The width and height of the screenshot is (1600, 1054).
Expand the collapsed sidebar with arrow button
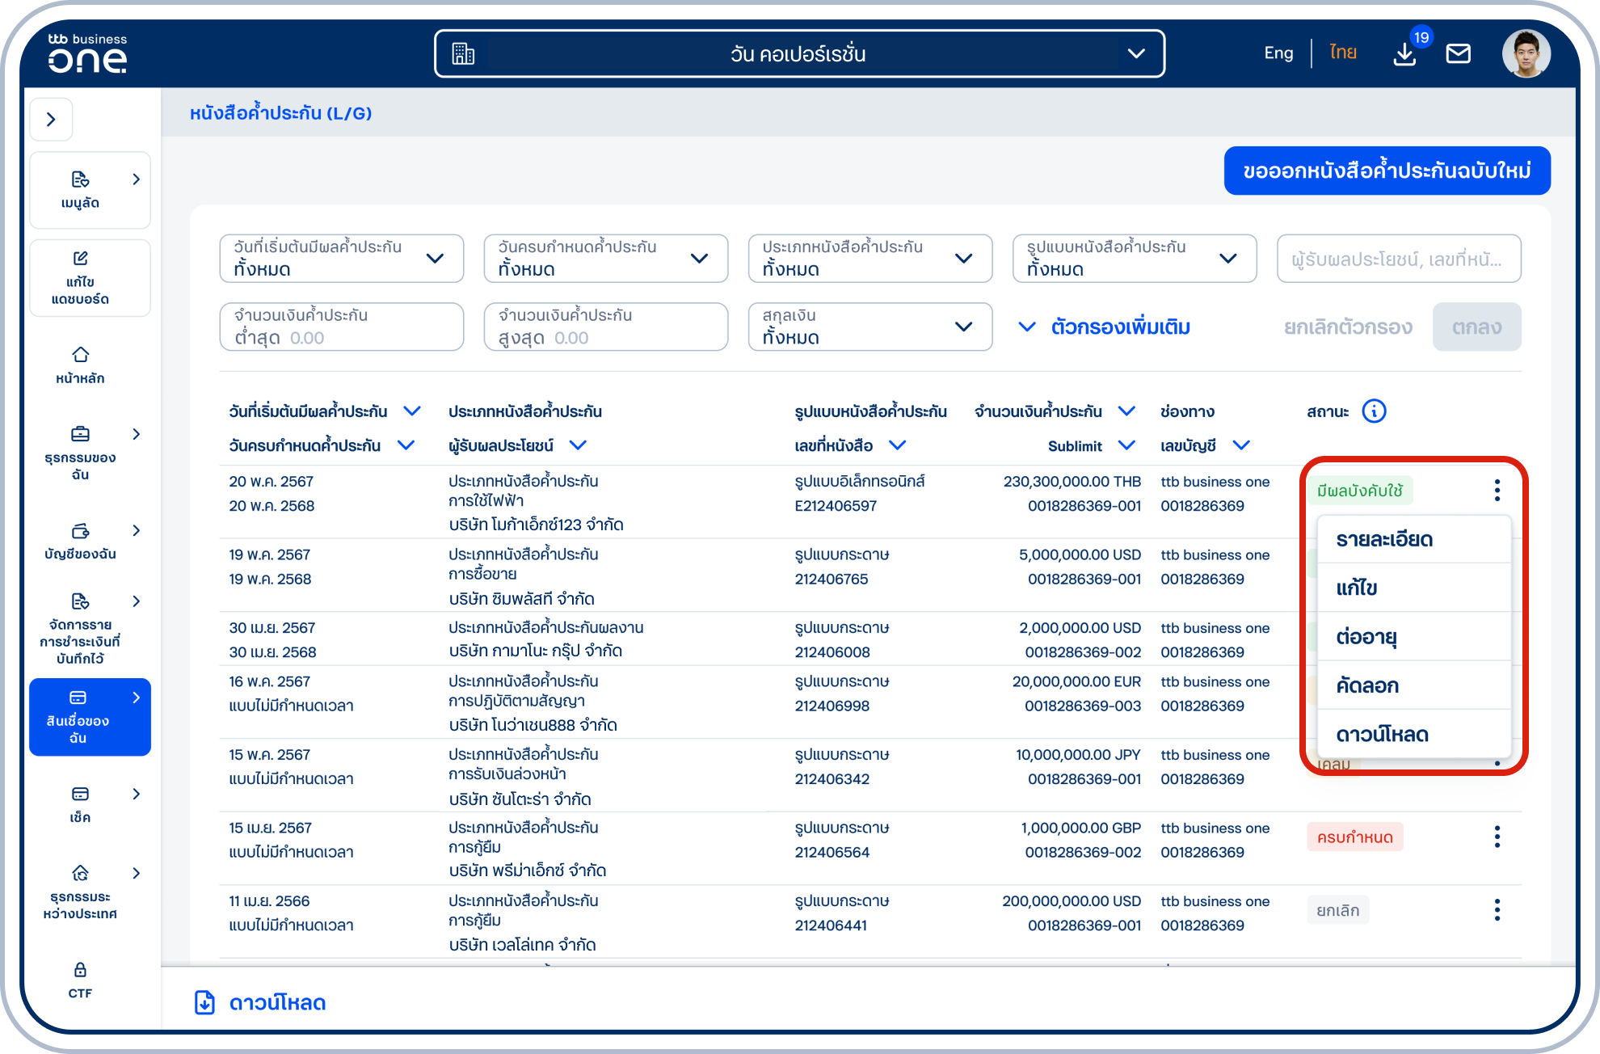(x=51, y=120)
